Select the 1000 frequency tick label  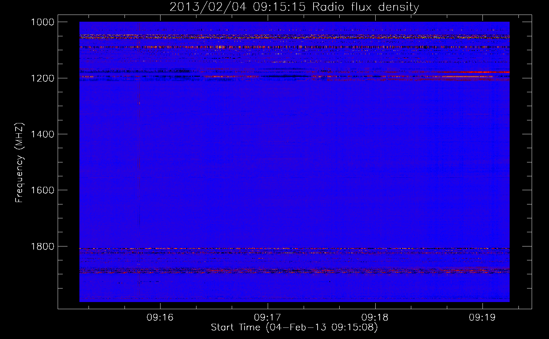(x=42, y=22)
